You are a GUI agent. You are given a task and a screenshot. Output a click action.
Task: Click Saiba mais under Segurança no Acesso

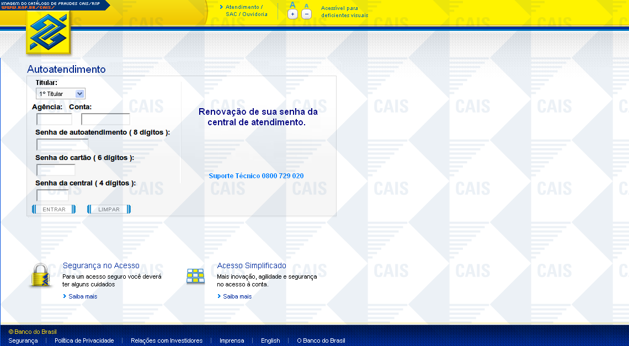click(83, 296)
